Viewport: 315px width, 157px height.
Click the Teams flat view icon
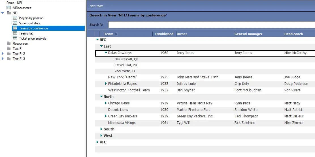[15, 33]
